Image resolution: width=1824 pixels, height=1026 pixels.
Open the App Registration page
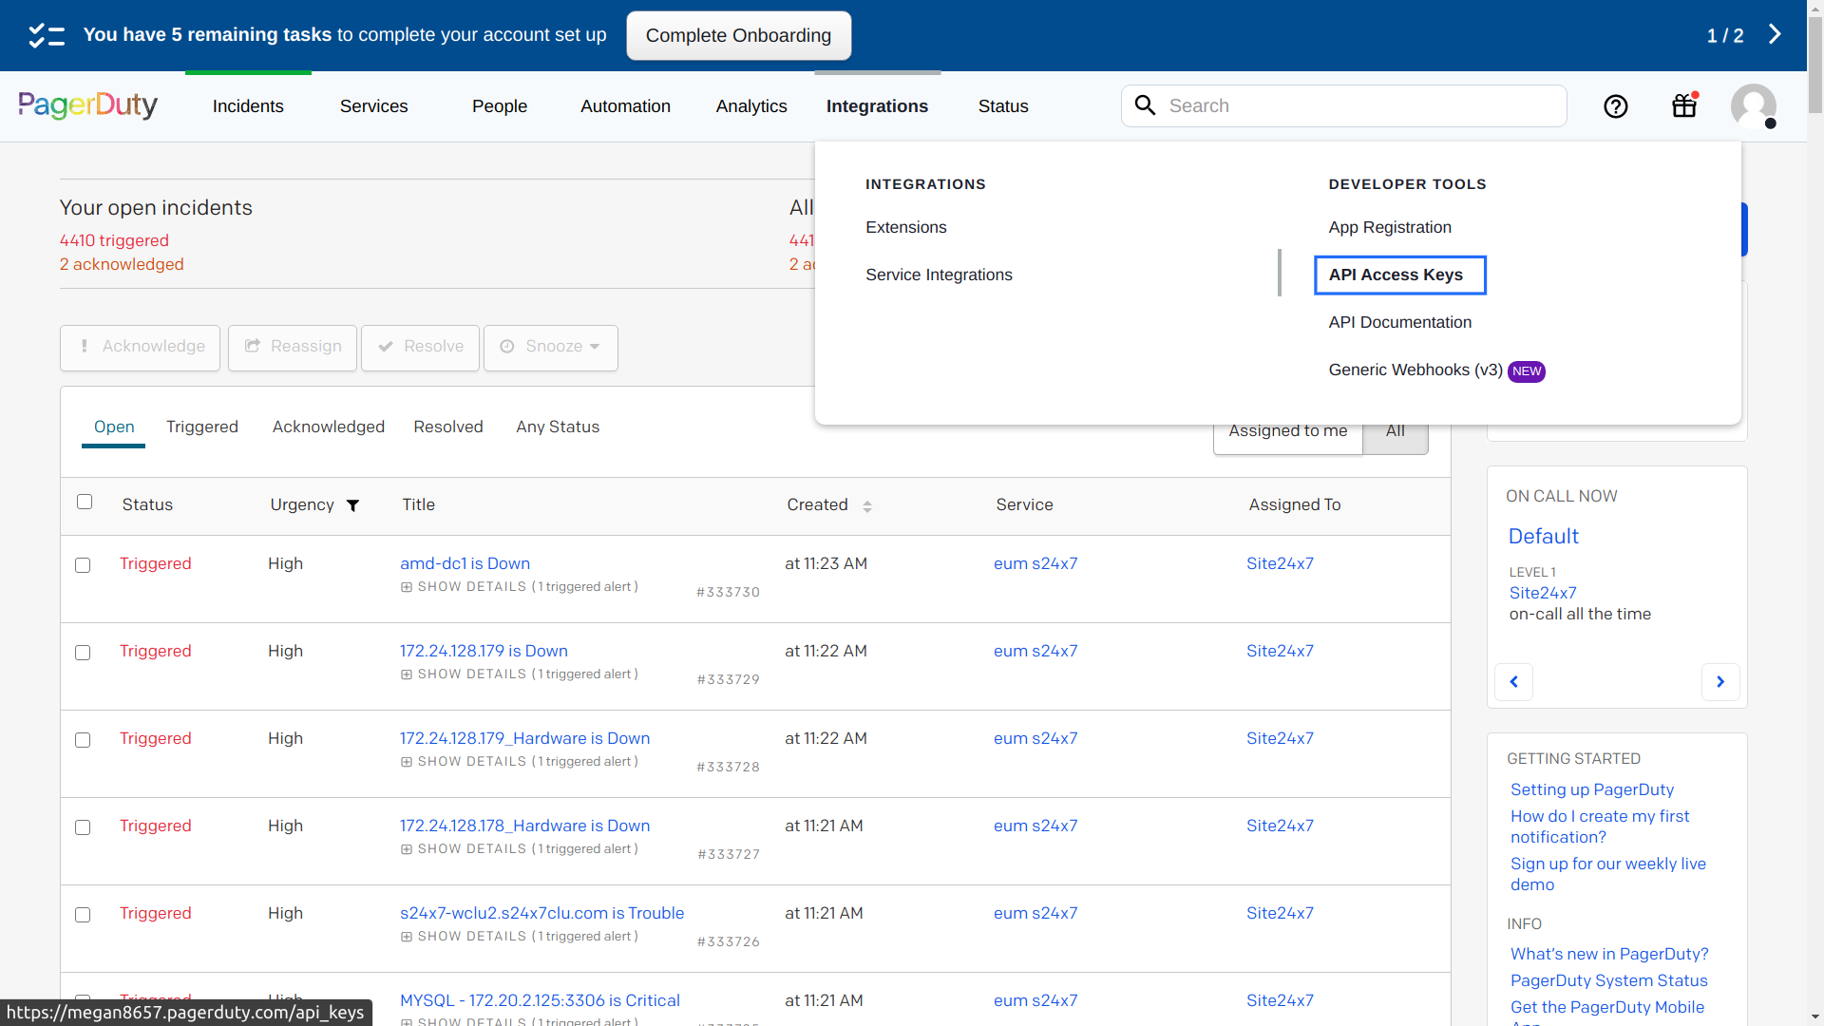click(x=1389, y=227)
